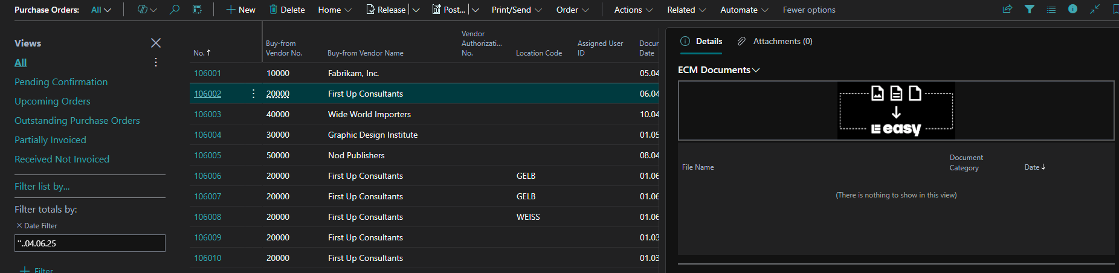Click the Analyze mode icon
Screen dimensions: 1119x273
pyautogui.click(x=197, y=10)
